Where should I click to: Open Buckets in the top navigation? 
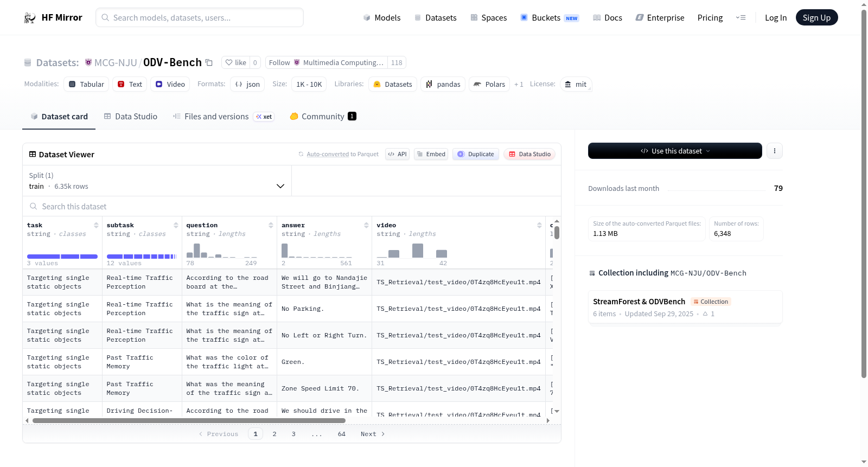click(x=550, y=17)
